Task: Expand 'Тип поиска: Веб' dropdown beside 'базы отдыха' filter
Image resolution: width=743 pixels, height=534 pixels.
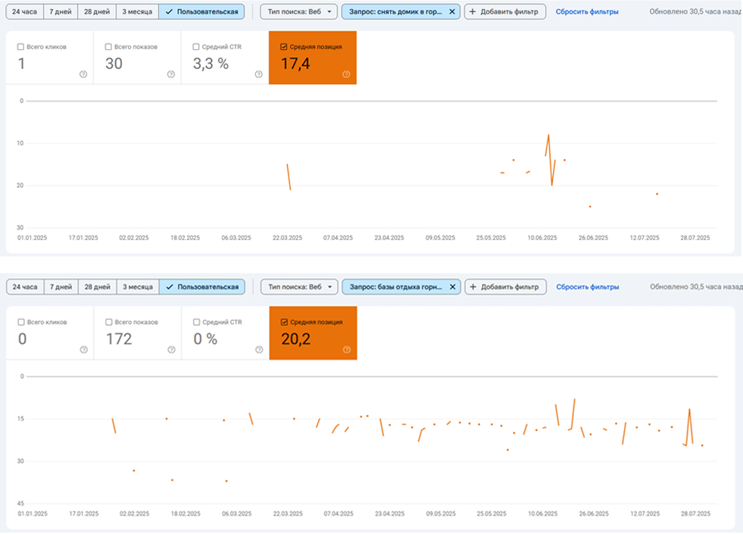Action: (300, 287)
